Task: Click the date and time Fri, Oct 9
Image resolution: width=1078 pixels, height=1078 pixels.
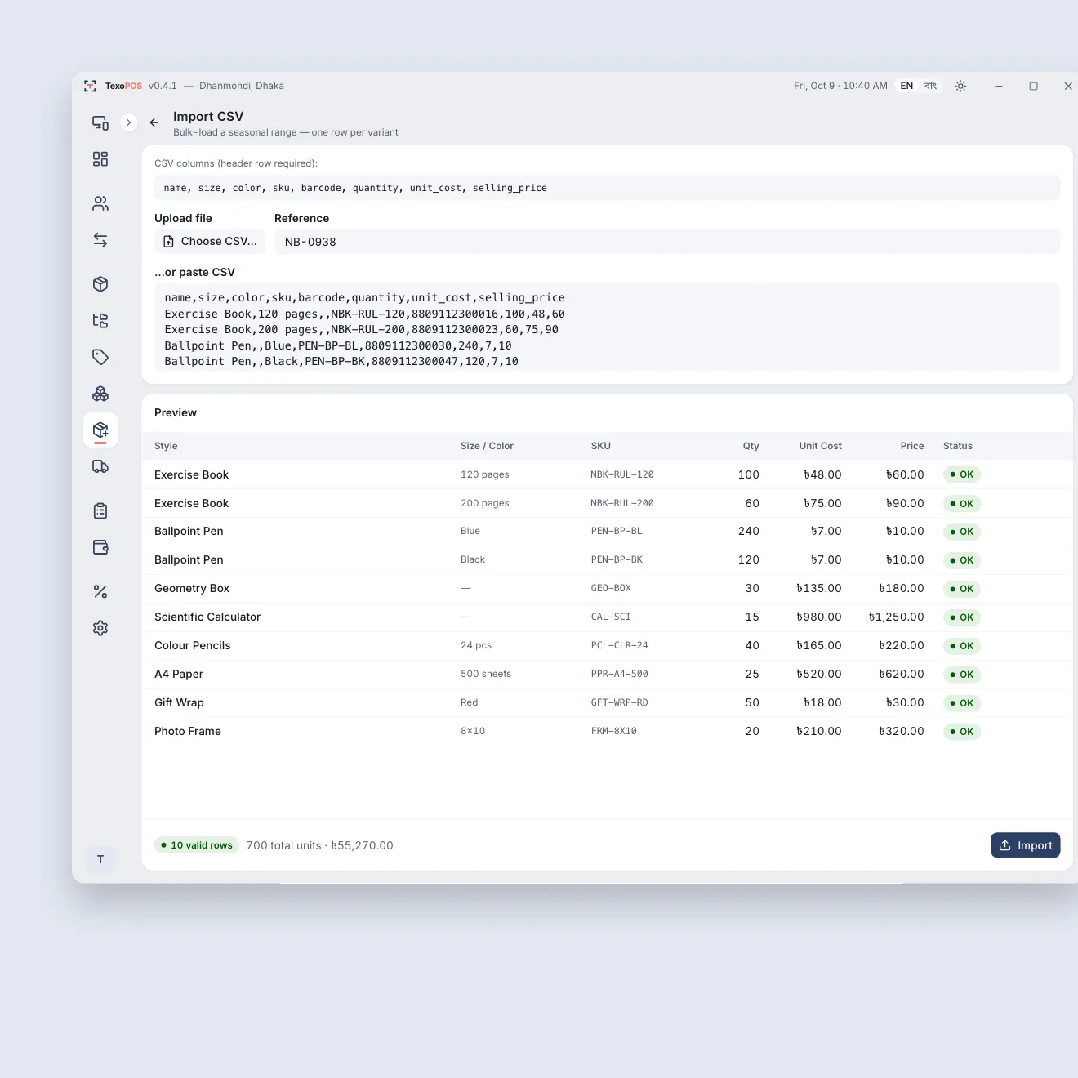Action: (840, 86)
